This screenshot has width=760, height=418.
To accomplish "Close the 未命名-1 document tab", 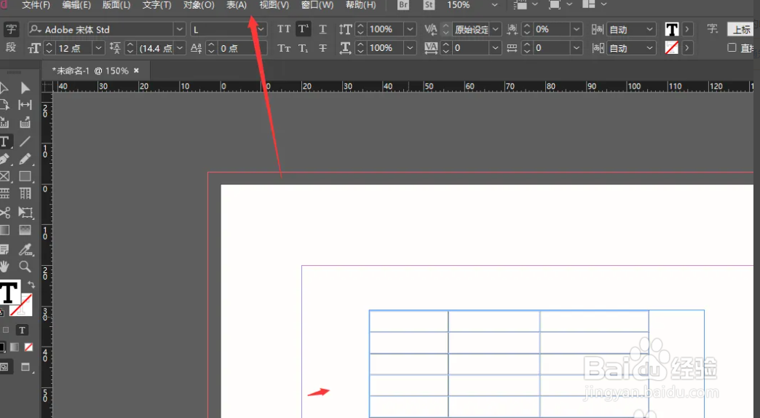I will pos(136,71).
